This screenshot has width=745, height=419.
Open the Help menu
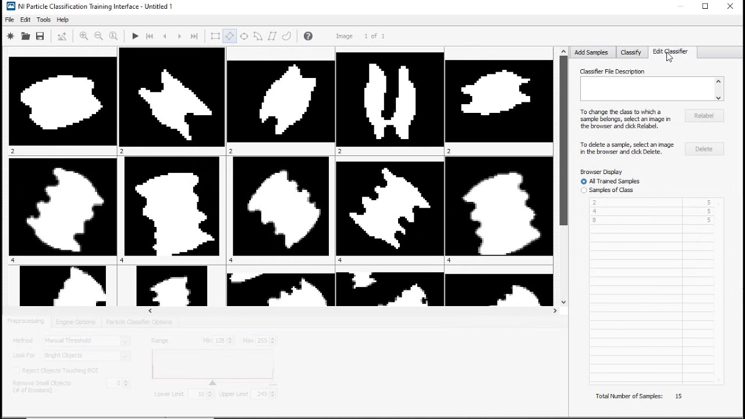coord(63,20)
